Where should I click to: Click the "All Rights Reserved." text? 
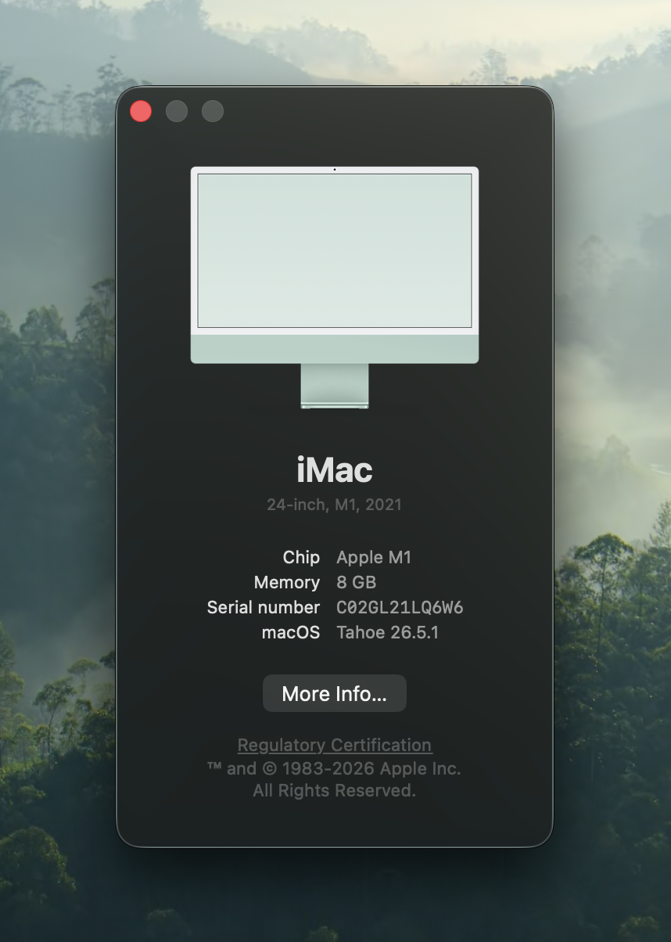(335, 790)
